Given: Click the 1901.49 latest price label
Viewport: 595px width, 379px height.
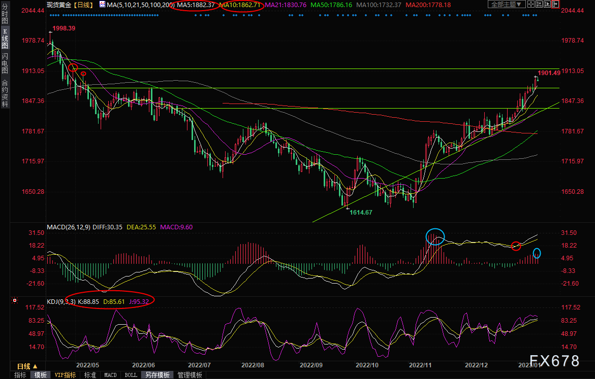Looking at the screenshot, I should click(x=549, y=73).
